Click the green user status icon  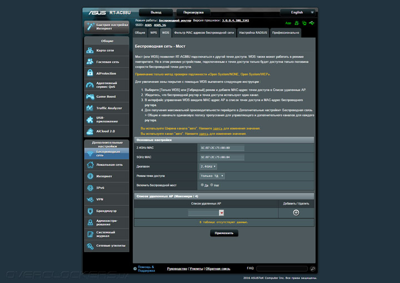click(297, 23)
